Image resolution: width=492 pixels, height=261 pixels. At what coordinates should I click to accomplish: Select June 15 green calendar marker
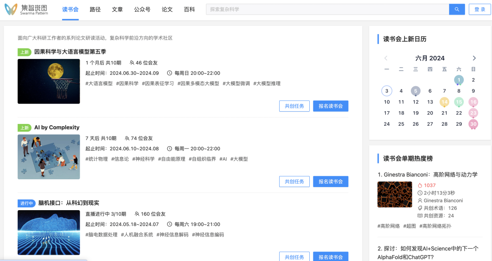point(459,102)
